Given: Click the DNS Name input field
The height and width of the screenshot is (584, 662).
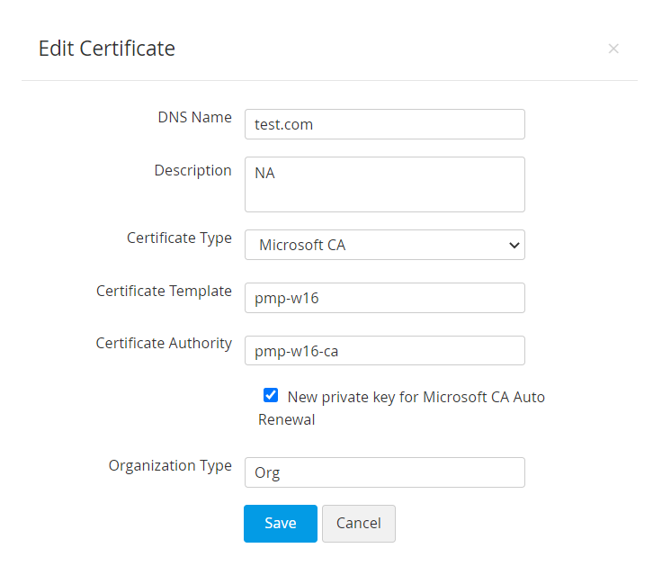Looking at the screenshot, I should (384, 124).
